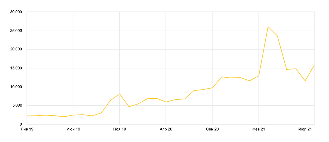Click the line point above Фев 21

coord(259,76)
